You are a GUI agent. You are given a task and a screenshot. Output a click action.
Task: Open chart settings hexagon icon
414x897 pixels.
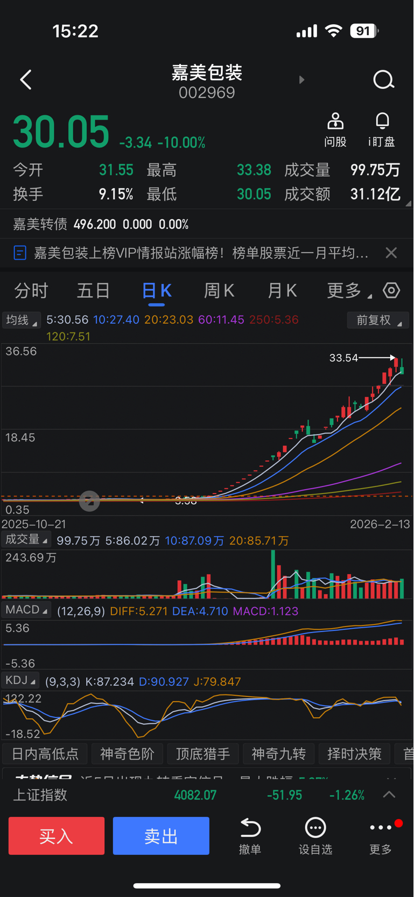coord(391,290)
